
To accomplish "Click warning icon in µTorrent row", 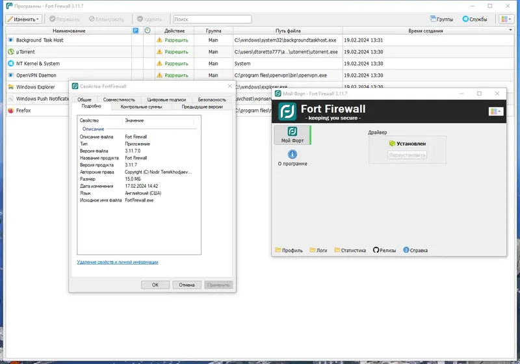I will 159,52.
